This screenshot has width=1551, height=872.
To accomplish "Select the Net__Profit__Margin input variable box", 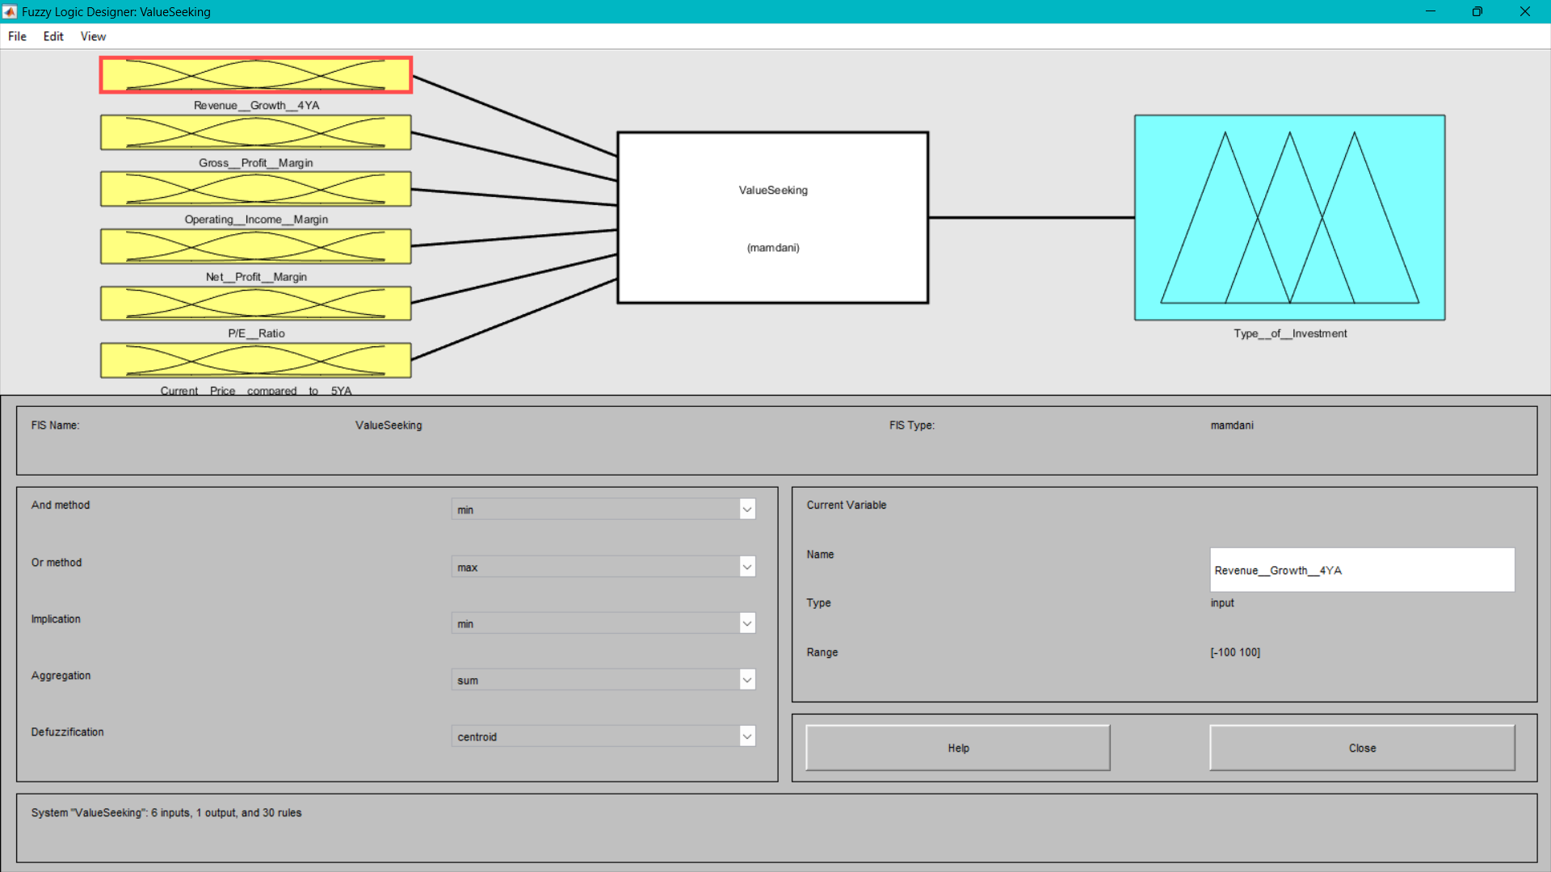I will pyautogui.click(x=255, y=246).
